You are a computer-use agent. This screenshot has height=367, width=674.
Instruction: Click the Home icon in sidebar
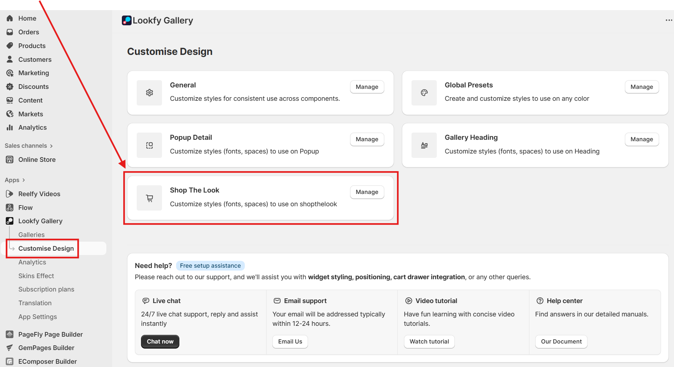pyautogui.click(x=10, y=18)
